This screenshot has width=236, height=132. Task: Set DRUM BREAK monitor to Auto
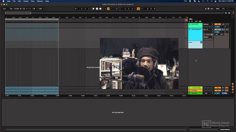pos(208,34)
